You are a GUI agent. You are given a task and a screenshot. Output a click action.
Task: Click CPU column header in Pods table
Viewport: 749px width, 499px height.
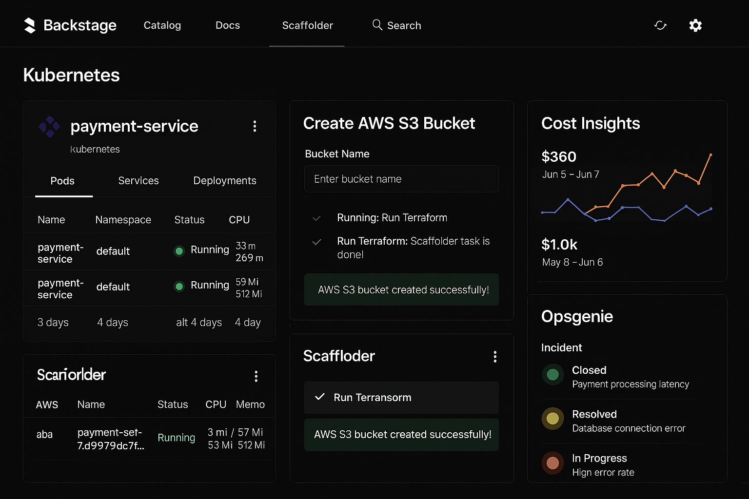(x=239, y=220)
